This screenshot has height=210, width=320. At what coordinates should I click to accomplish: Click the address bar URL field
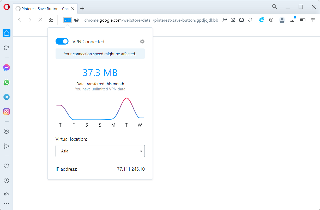pos(151,20)
